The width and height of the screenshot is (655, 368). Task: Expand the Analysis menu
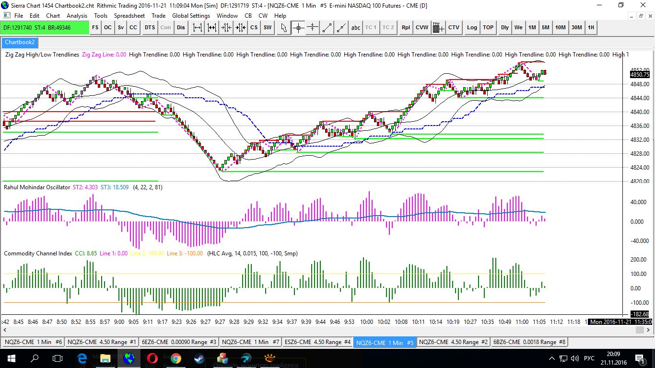77,16
